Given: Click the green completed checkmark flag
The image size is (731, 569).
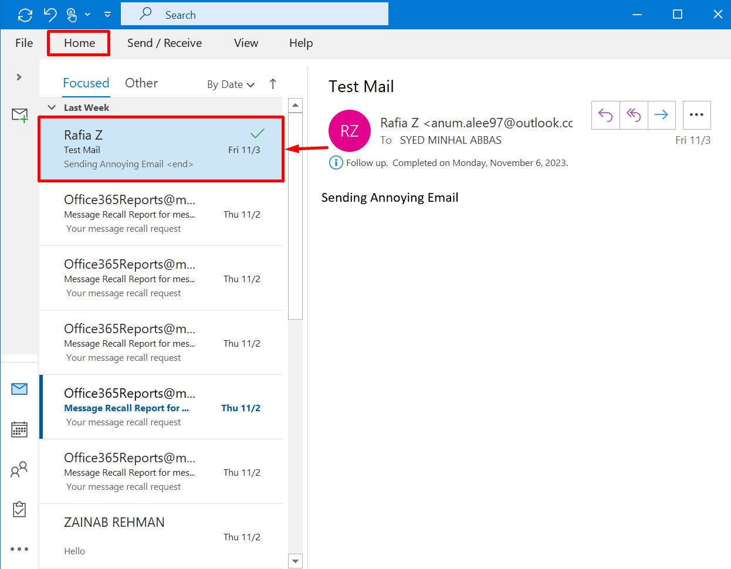Looking at the screenshot, I should [x=258, y=133].
